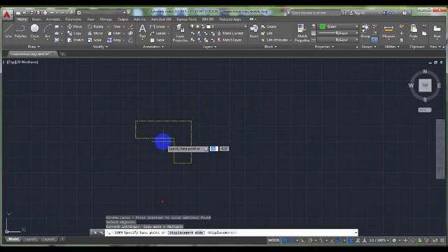Open annotation scale 1:1 dropdown
This screenshot has width=448, height=252.
379,240
